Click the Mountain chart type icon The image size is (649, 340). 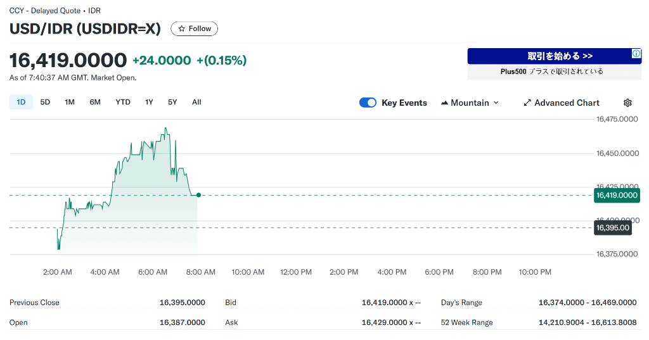click(x=444, y=103)
